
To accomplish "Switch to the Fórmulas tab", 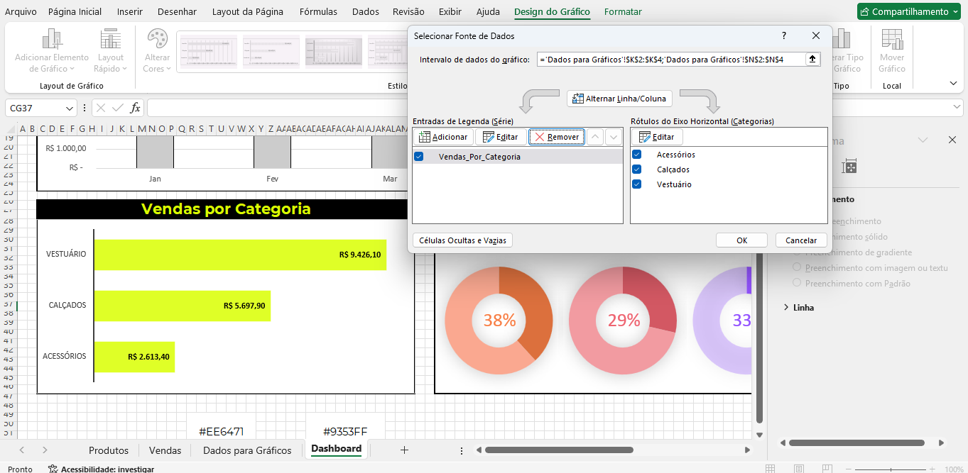I will pyautogui.click(x=318, y=11).
